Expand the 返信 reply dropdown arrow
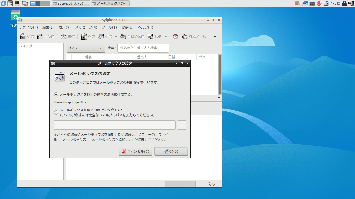This screenshot has width=355, height=199. [x=116, y=37]
